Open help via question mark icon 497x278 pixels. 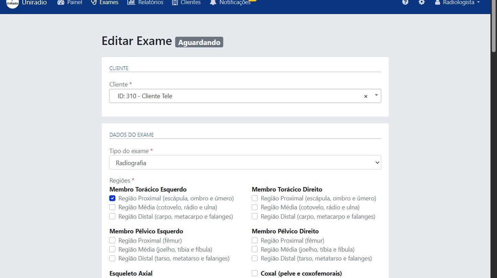click(405, 2)
